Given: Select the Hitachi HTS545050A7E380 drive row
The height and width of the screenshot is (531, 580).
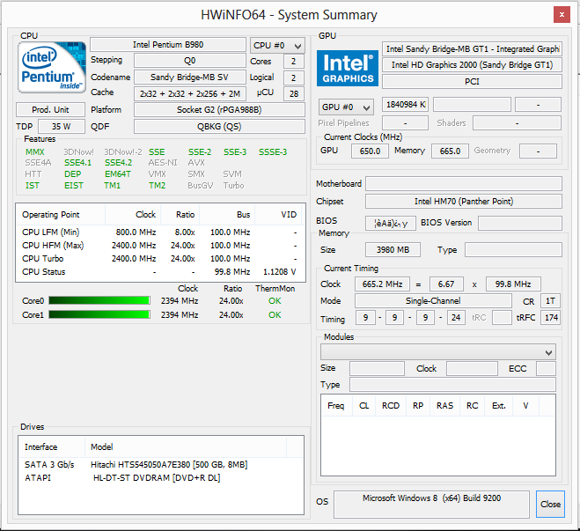Looking at the screenshot, I should [x=160, y=465].
